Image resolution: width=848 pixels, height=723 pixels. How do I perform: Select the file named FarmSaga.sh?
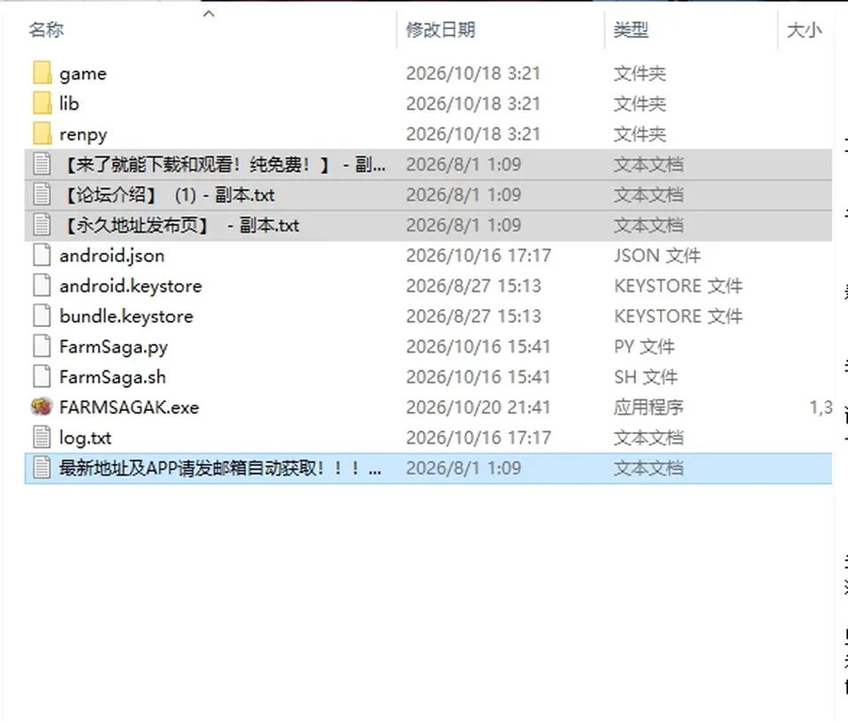click(x=112, y=377)
